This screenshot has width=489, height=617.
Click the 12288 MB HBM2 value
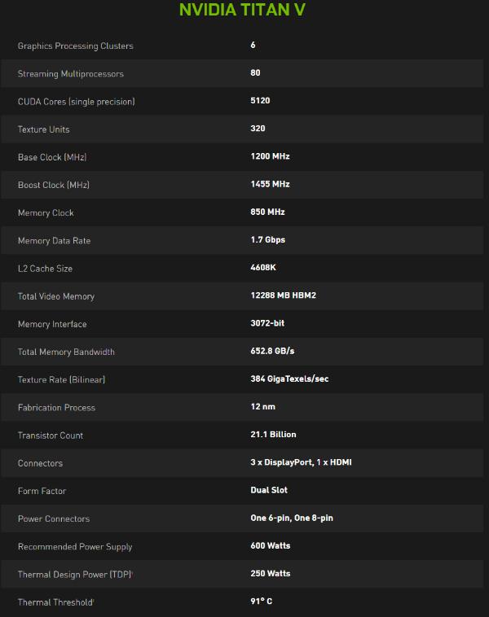tap(284, 295)
